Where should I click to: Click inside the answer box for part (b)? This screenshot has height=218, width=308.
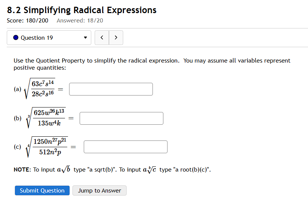[x=121, y=118]
